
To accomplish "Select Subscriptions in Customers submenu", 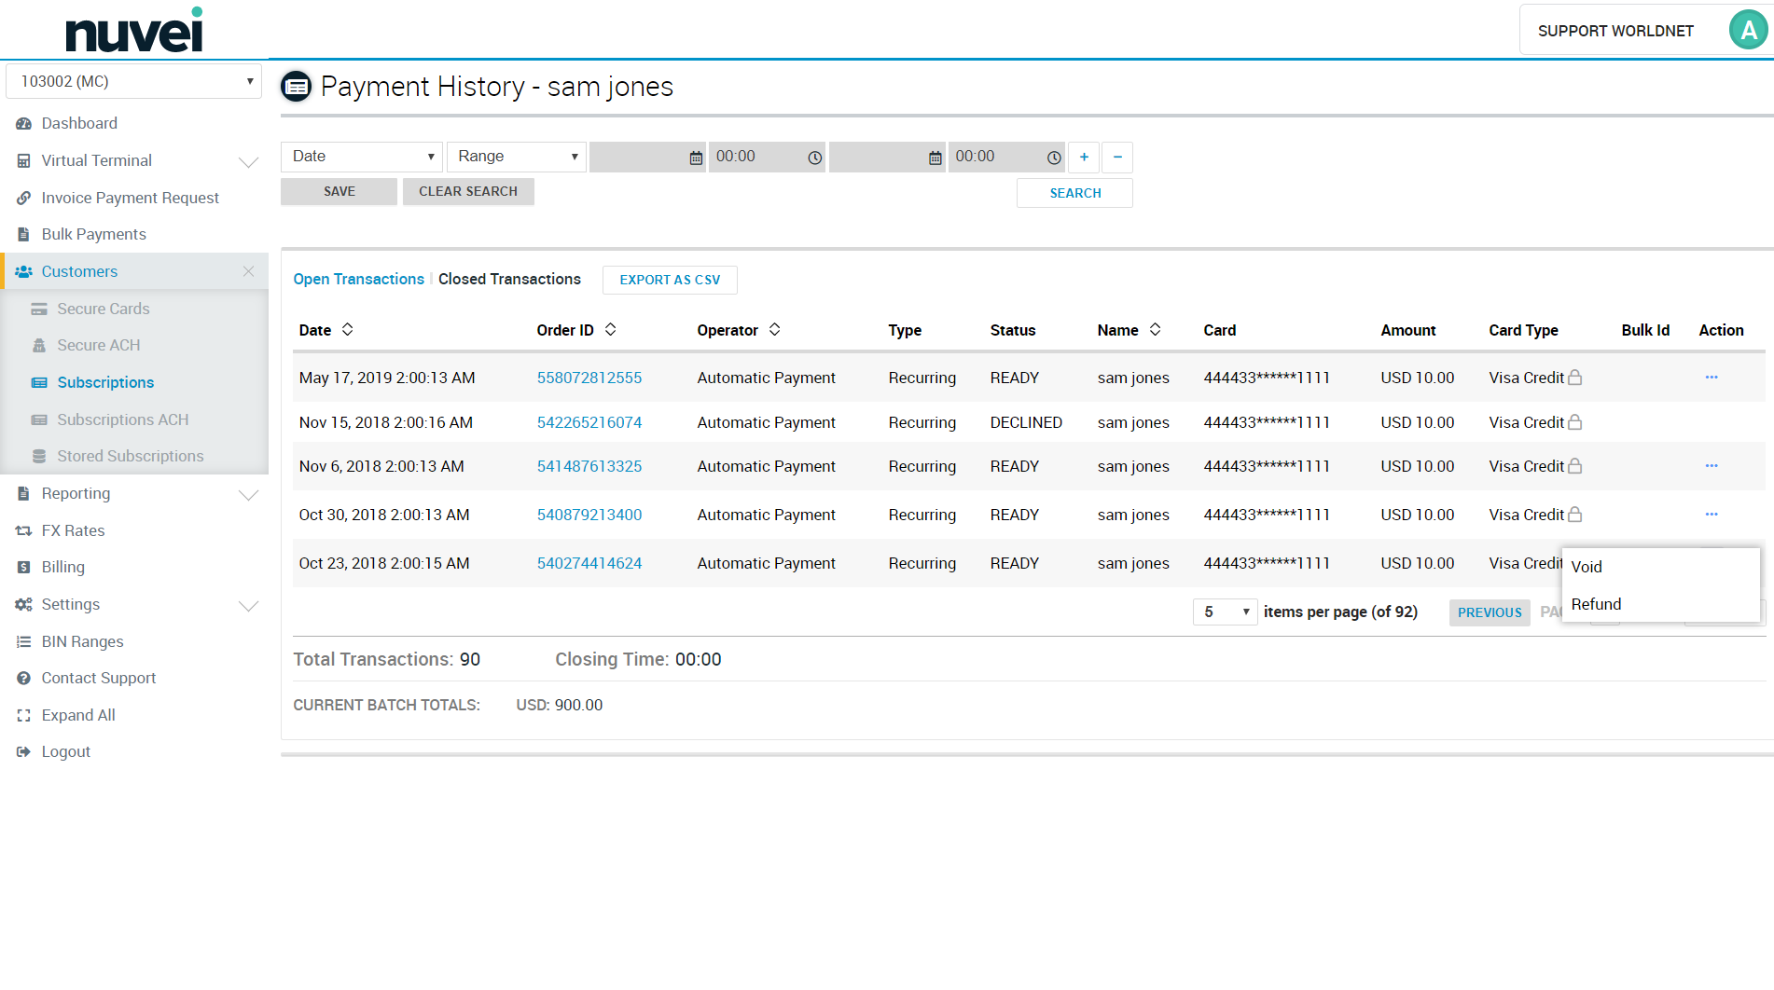I will click(x=105, y=382).
